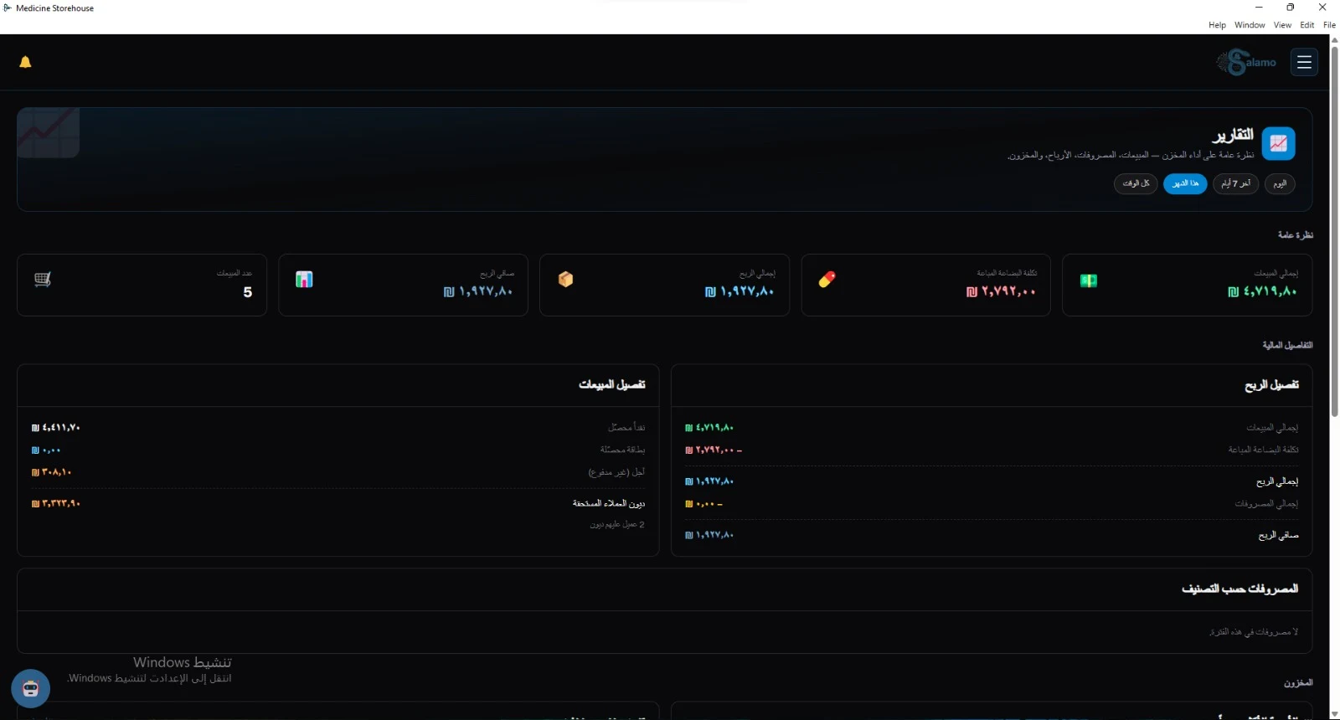Click the pill icon in تكلفة البضاعة المباعة card

[827, 280]
